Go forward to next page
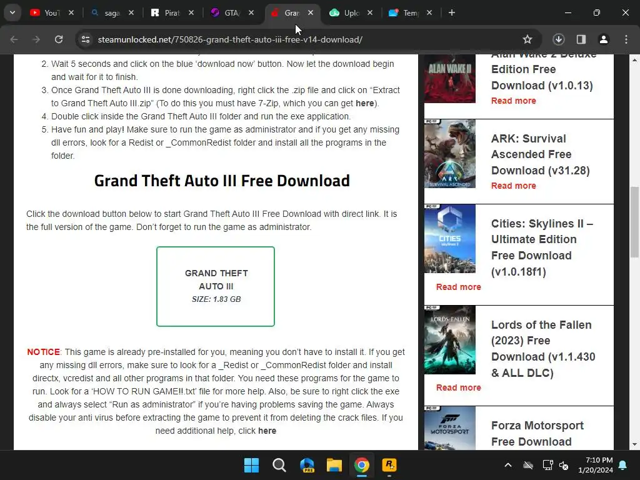 [36, 39]
